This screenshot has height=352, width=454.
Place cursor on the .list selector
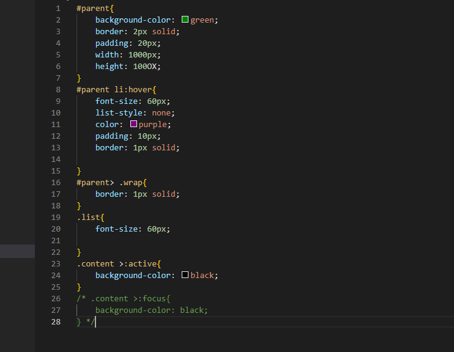[88, 218]
